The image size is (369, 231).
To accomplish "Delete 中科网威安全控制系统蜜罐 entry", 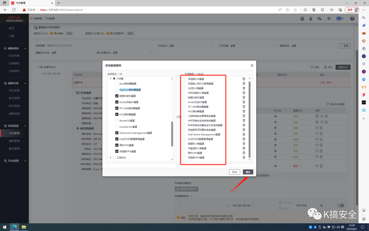I will coord(244,120).
